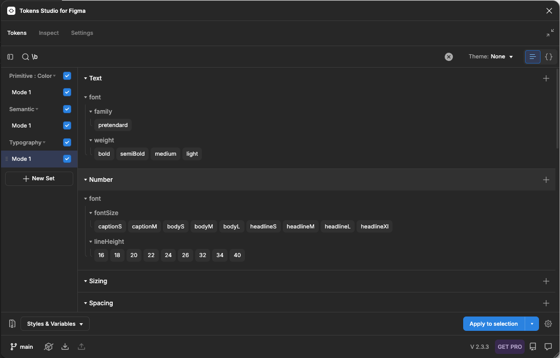Click the main branch icon
The height and width of the screenshot is (358, 560).
tap(13, 347)
